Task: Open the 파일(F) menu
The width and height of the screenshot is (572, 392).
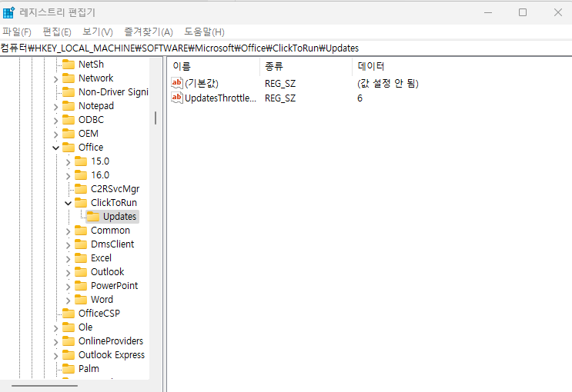Action: click(x=17, y=32)
